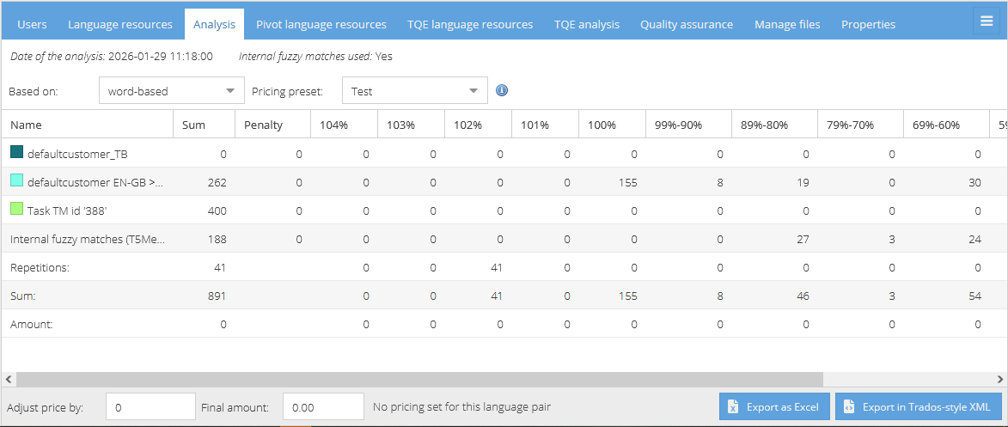Click the 99%-90% column header
The image size is (1008, 427).
click(688, 124)
